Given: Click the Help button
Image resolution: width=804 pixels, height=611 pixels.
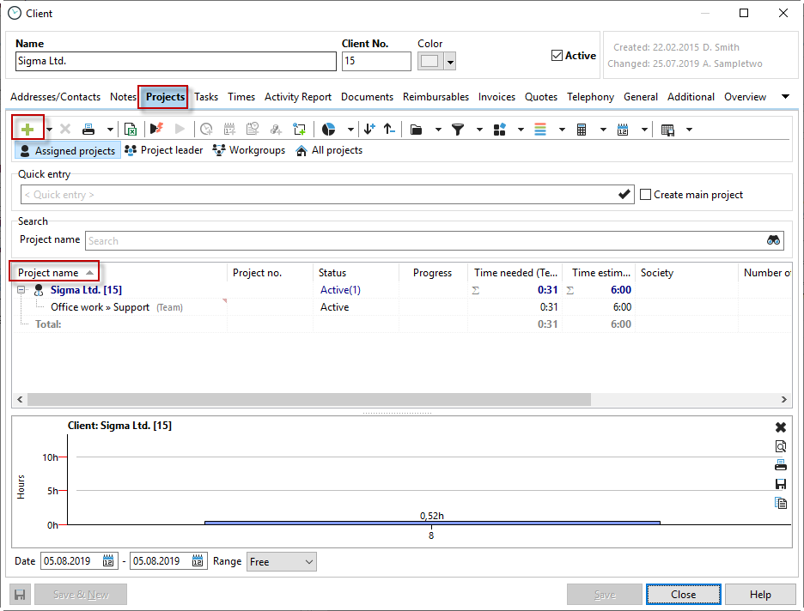Looking at the screenshot, I should tap(759, 594).
